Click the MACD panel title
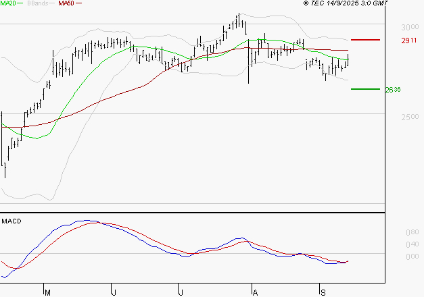This screenshot has width=424, height=297. [11, 221]
